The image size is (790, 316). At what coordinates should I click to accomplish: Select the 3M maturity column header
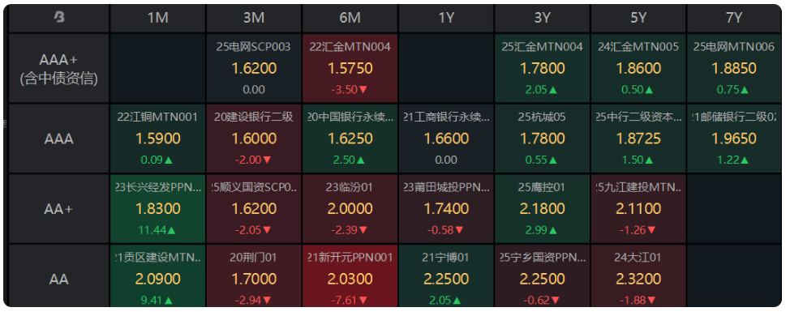coord(254,18)
